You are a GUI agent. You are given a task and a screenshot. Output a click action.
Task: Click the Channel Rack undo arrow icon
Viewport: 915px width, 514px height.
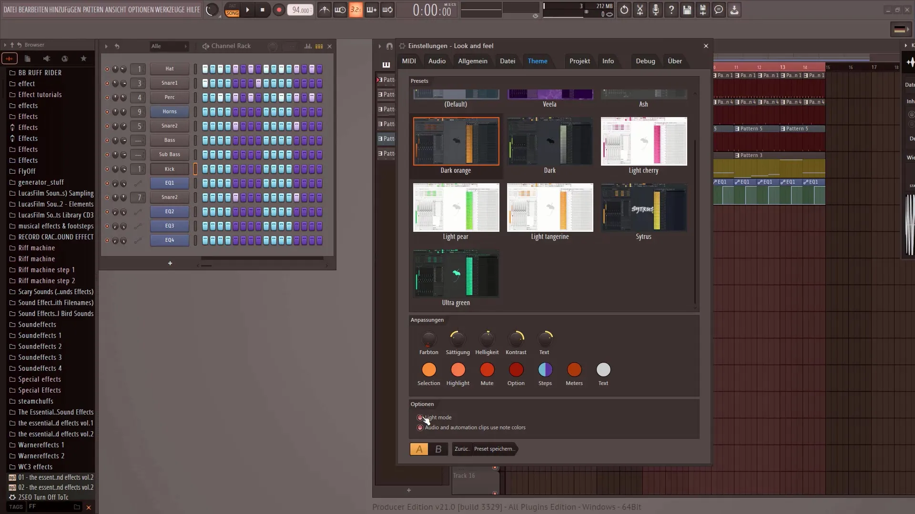point(117,46)
